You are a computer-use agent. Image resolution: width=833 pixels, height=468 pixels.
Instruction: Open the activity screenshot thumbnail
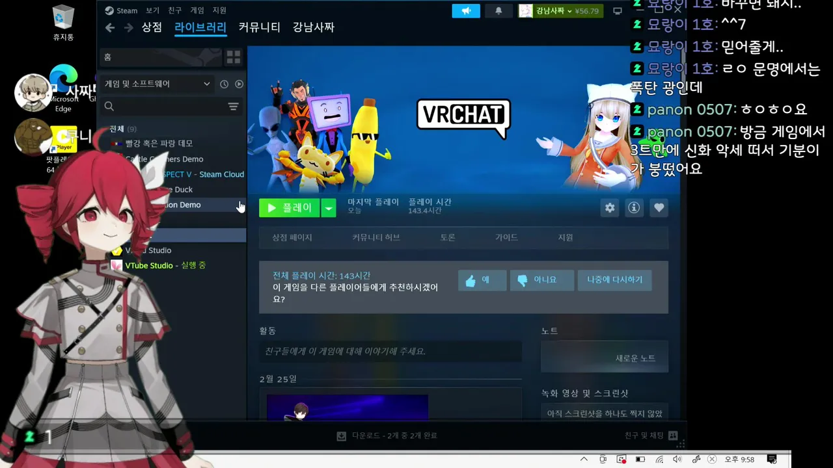(348, 407)
